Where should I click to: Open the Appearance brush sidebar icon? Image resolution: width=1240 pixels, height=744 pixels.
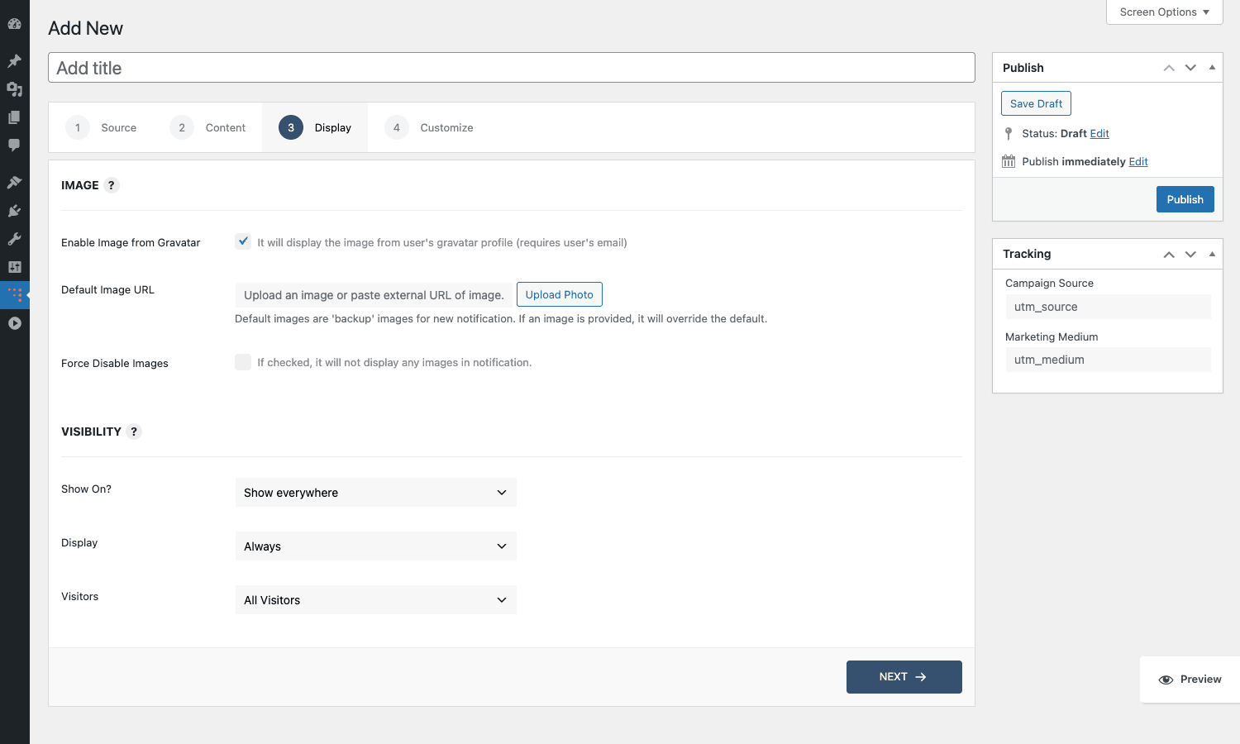(x=14, y=183)
